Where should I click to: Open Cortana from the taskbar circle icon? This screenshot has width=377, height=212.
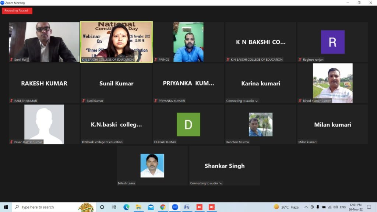pos(102,207)
